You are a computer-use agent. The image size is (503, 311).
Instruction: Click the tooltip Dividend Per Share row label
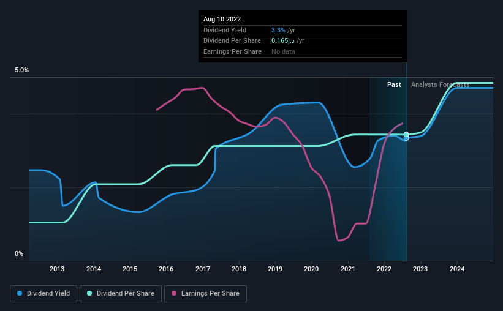click(232, 41)
